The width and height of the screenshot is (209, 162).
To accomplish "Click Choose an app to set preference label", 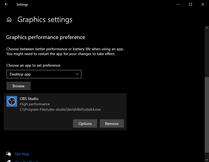I will point(33,65).
